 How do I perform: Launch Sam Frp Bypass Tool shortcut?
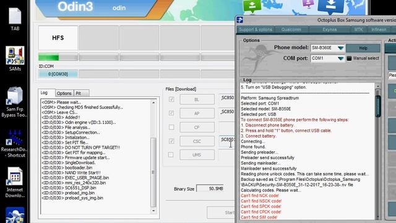(14, 102)
